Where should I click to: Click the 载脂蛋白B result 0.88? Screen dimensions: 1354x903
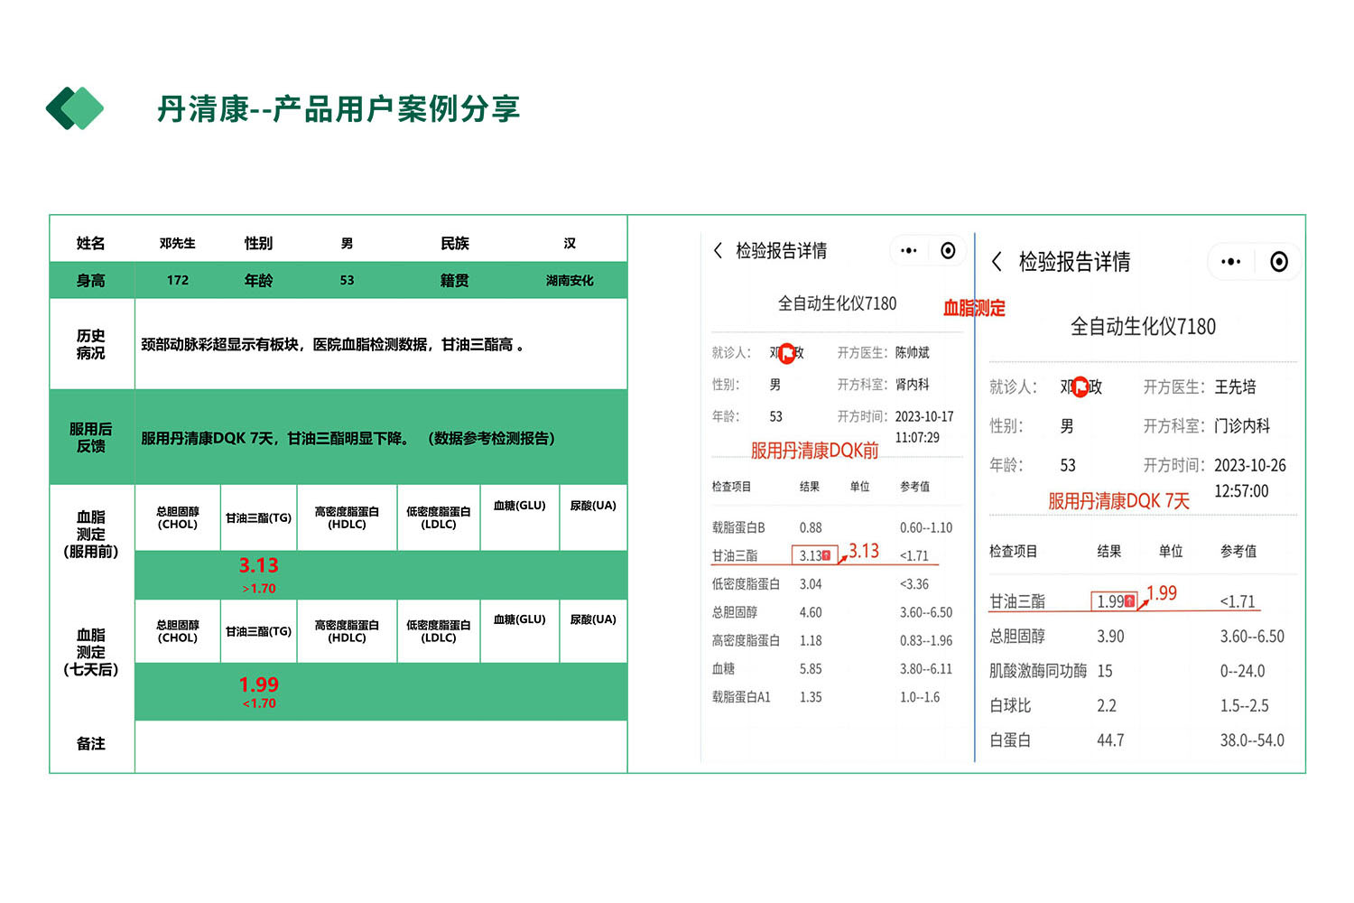coord(811,527)
